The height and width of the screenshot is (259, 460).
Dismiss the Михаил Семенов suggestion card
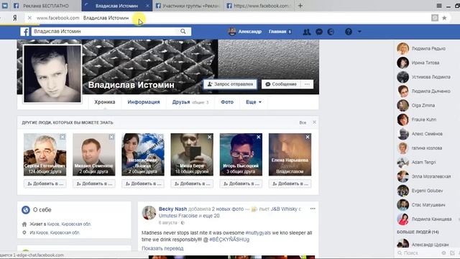(x=111, y=137)
